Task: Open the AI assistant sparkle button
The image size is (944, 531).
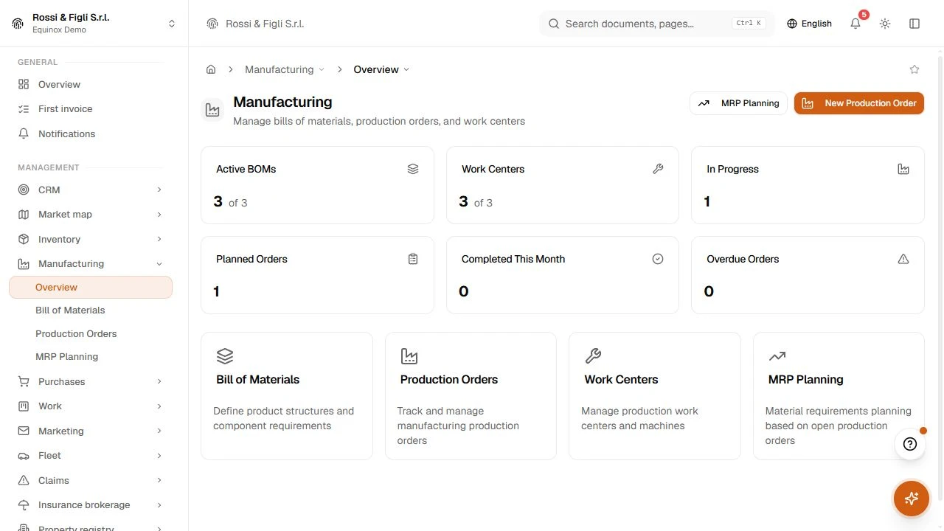Action: 911,499
